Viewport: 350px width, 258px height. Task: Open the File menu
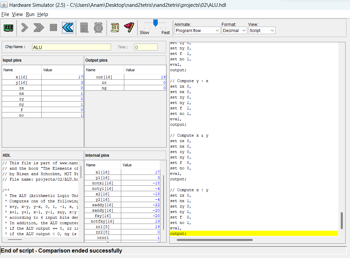[x=5, y=14]
